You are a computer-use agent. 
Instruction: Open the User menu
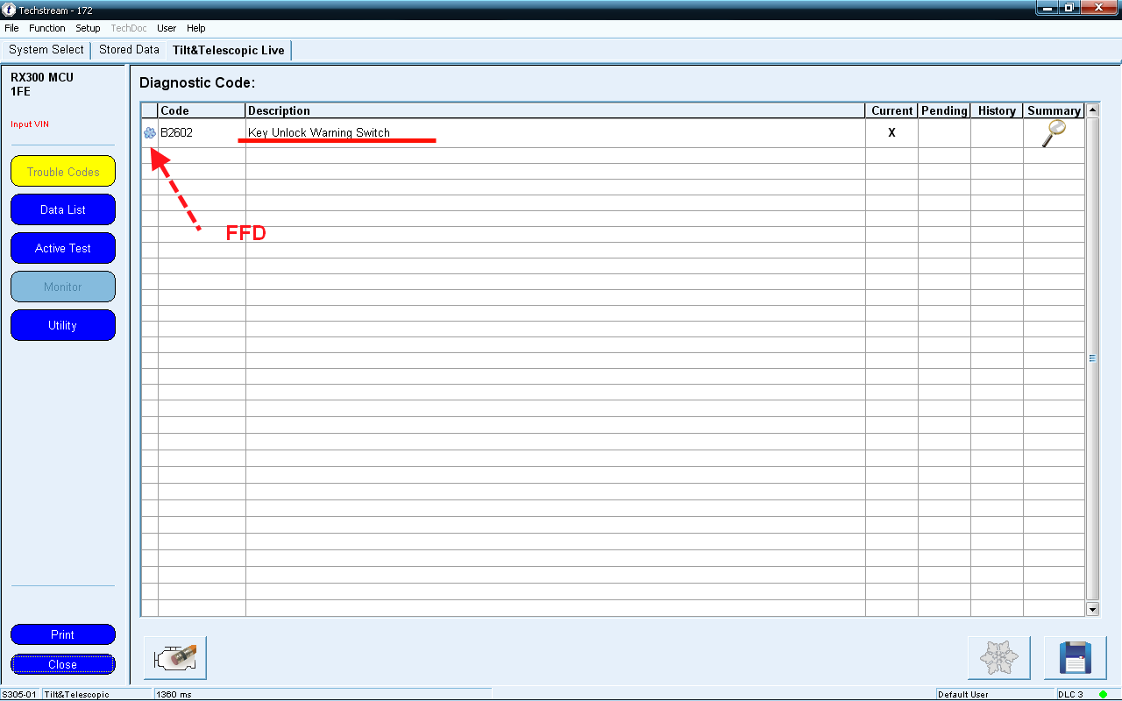[167, 28]
